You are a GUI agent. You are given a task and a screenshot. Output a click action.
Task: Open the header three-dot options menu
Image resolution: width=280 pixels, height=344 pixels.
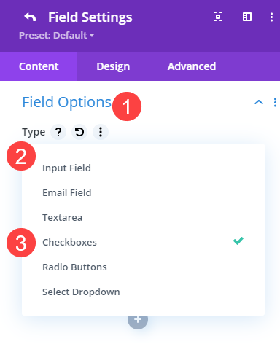tap(271, 17)
